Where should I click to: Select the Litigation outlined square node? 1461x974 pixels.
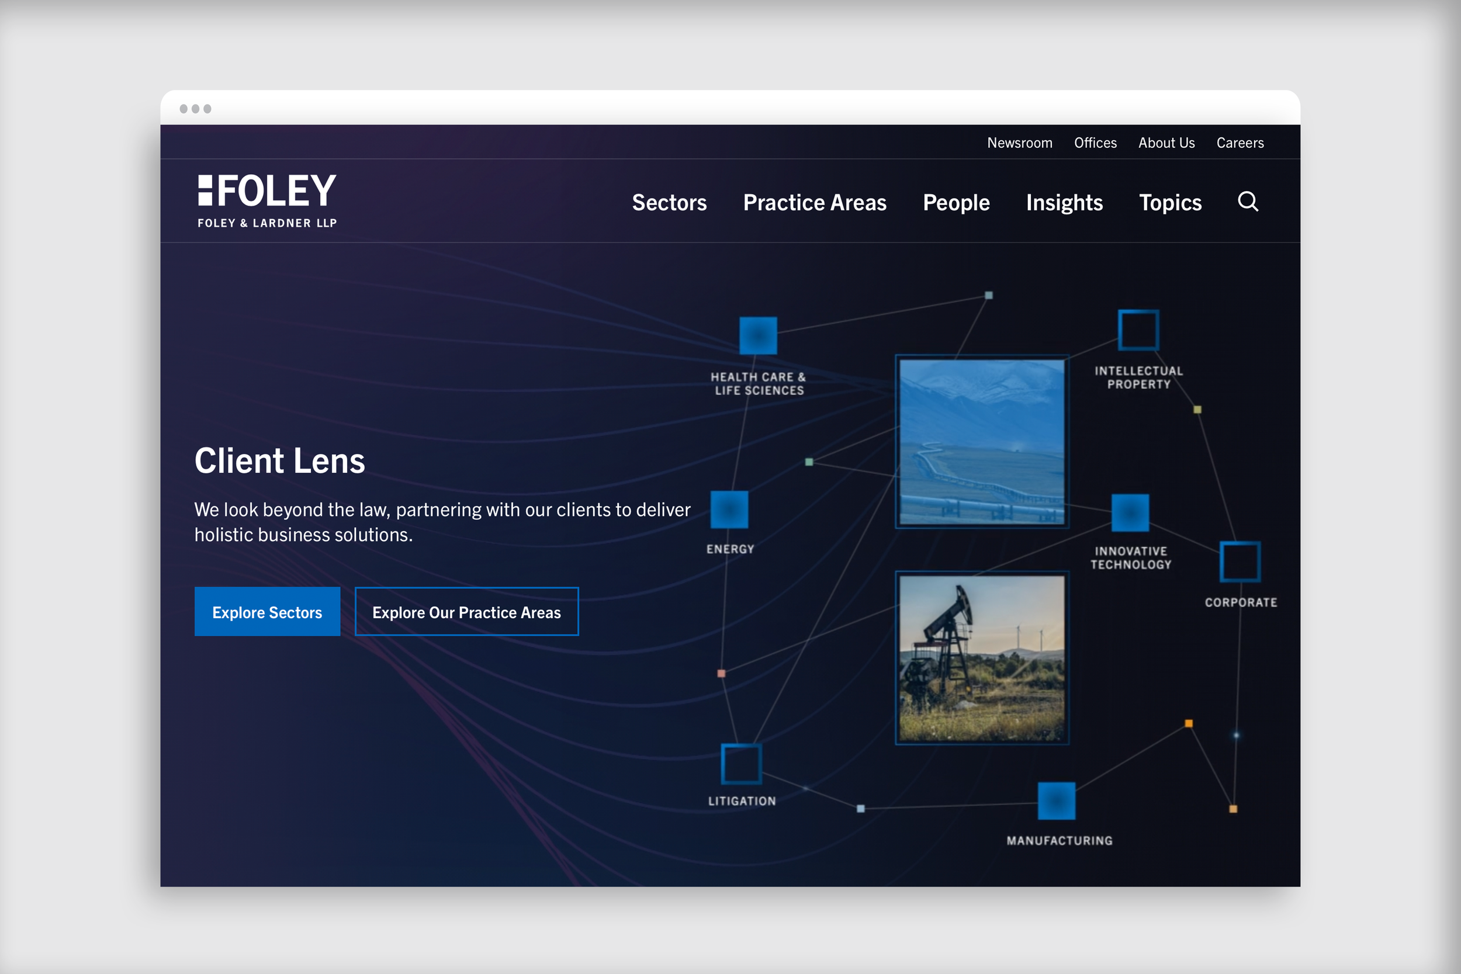(x=741, y=764)
